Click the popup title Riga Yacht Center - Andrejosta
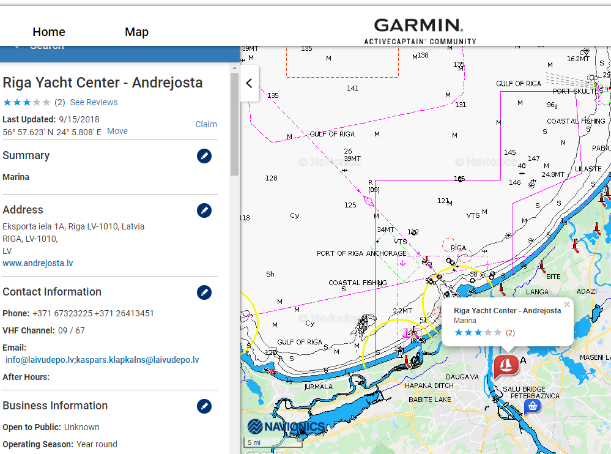The height and width of the screenshot is (454, 611). click(508, 311)
